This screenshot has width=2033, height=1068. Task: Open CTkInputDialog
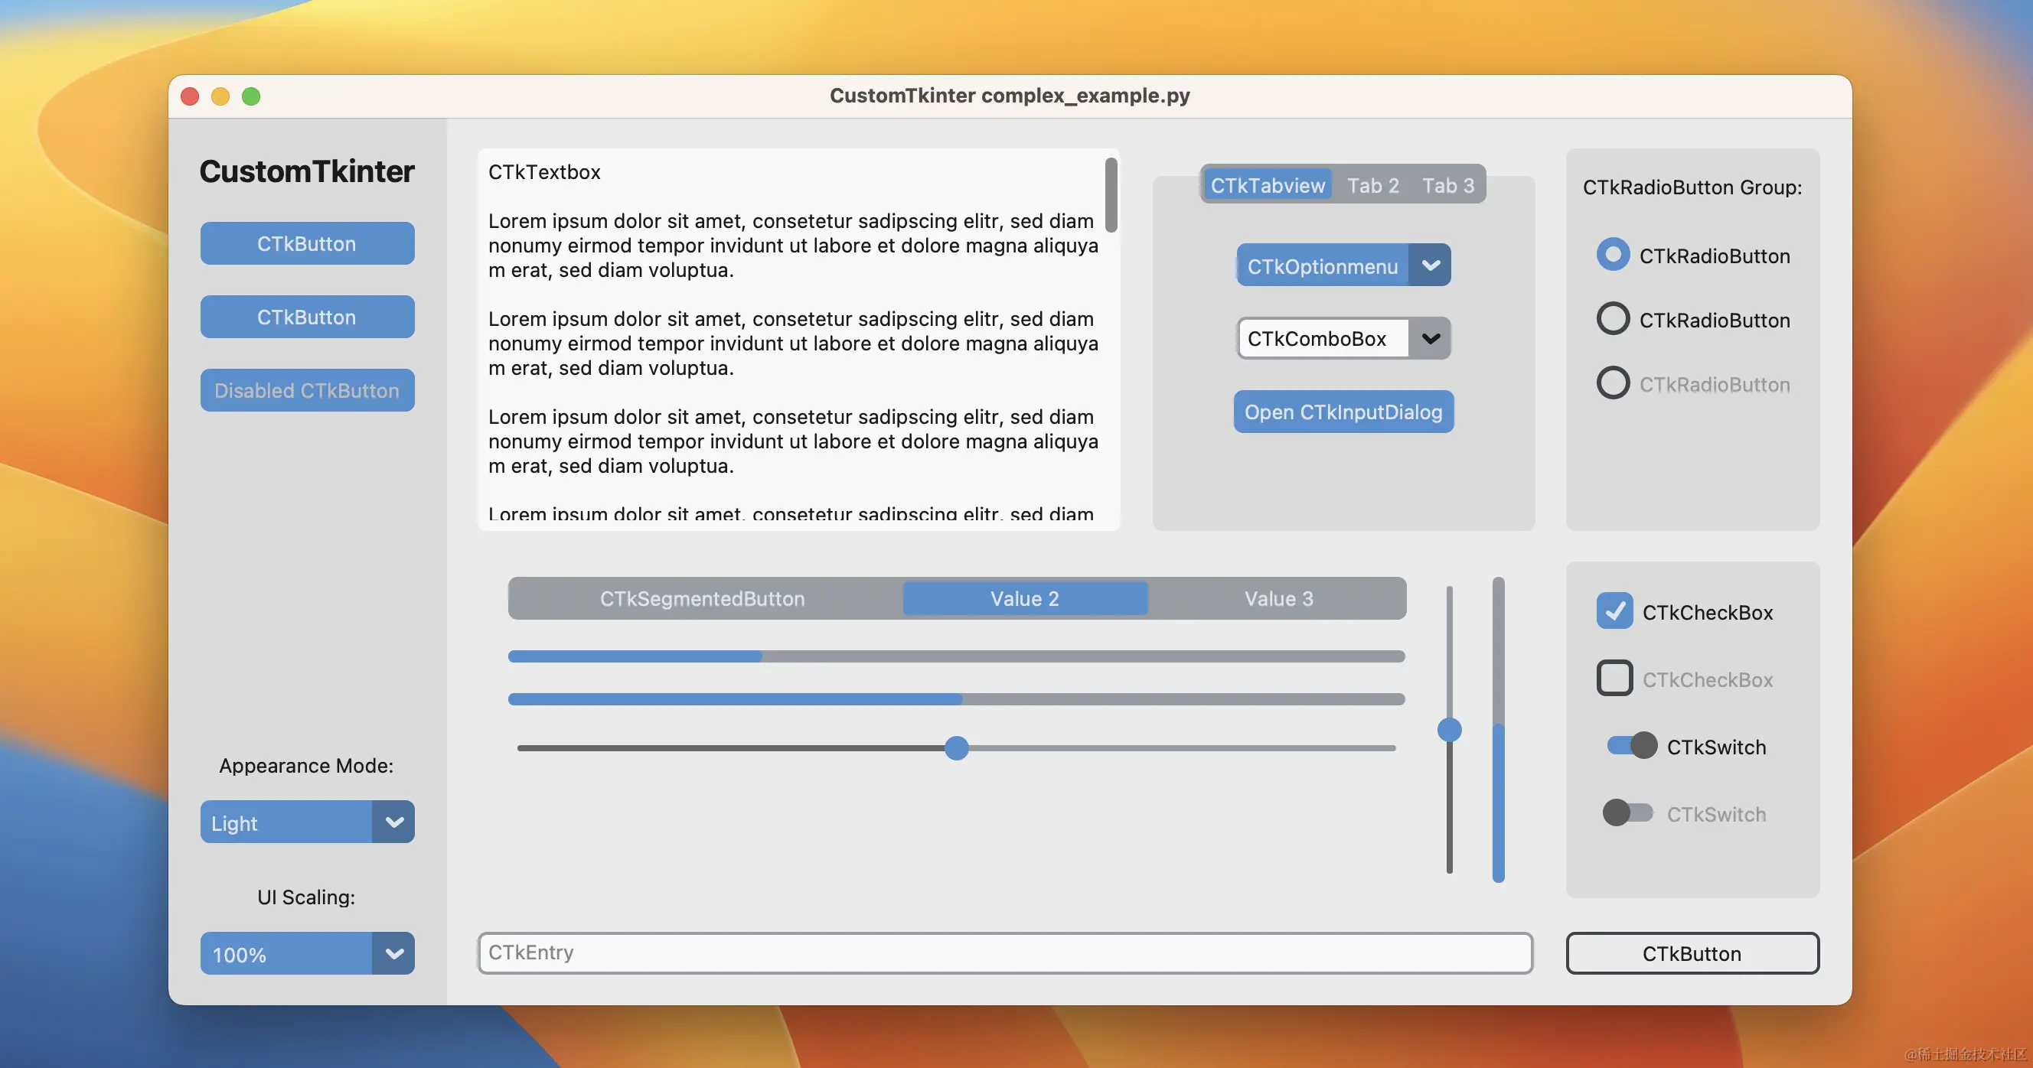pyautogui.click(x=1342, y=411)
